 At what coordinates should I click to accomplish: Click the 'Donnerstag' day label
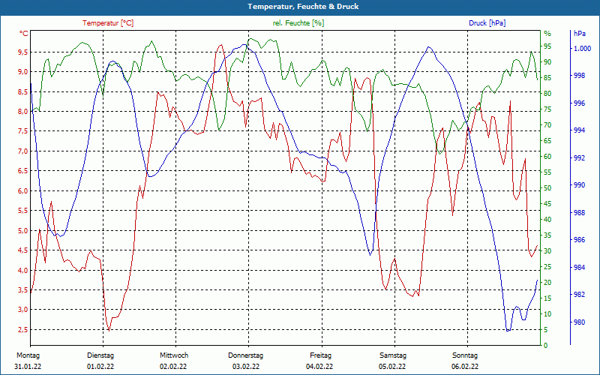point(246,355)
